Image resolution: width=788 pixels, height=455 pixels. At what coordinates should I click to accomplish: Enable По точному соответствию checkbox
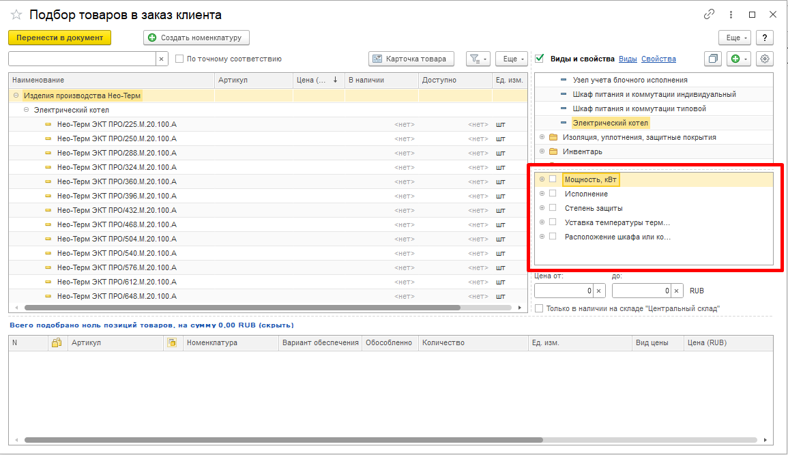point(179,59)
